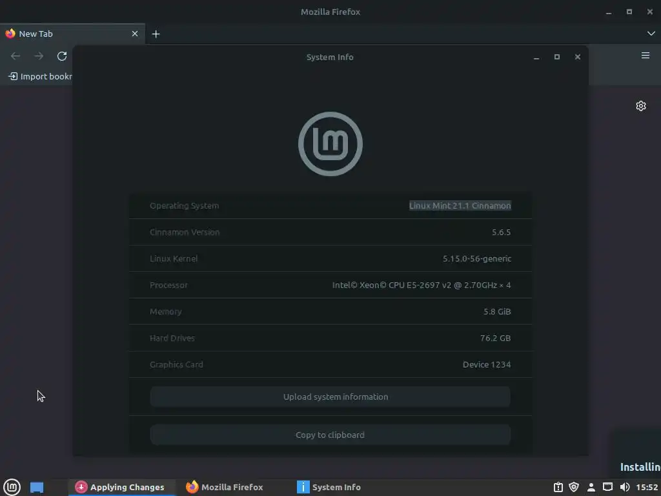Screen dimensions: 661x496
Task: Close the System Info window
Action: (x=578, y=57)
